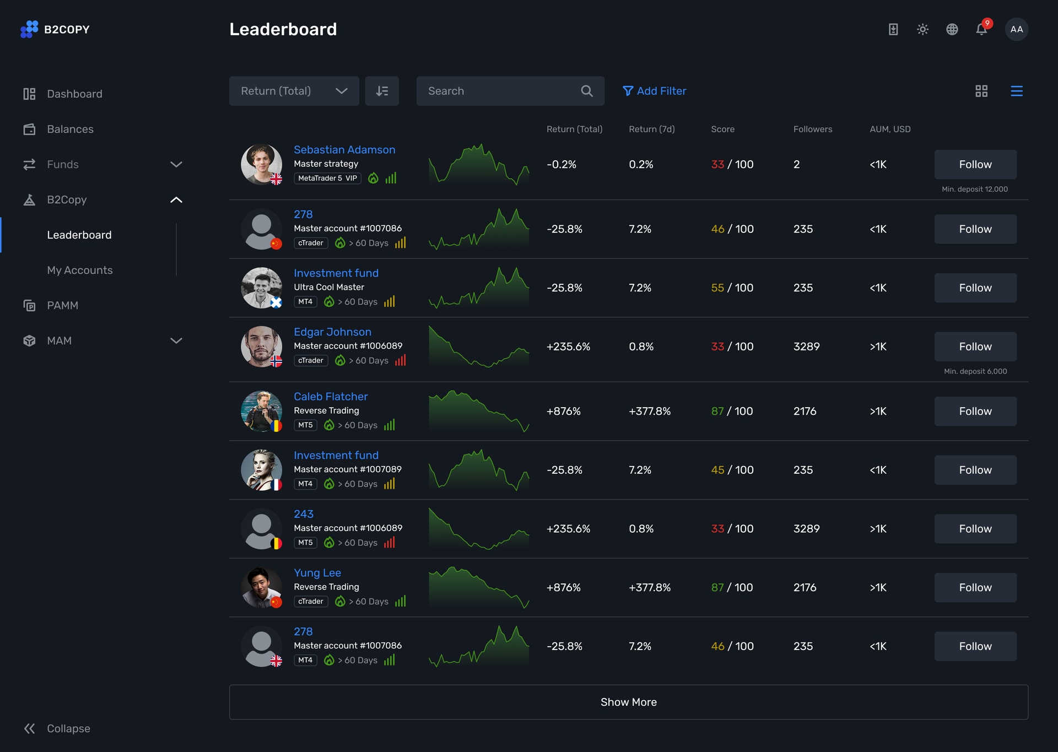Open the PAMM section
This screenshot has height=752, width=1058.
pos(62,305)
